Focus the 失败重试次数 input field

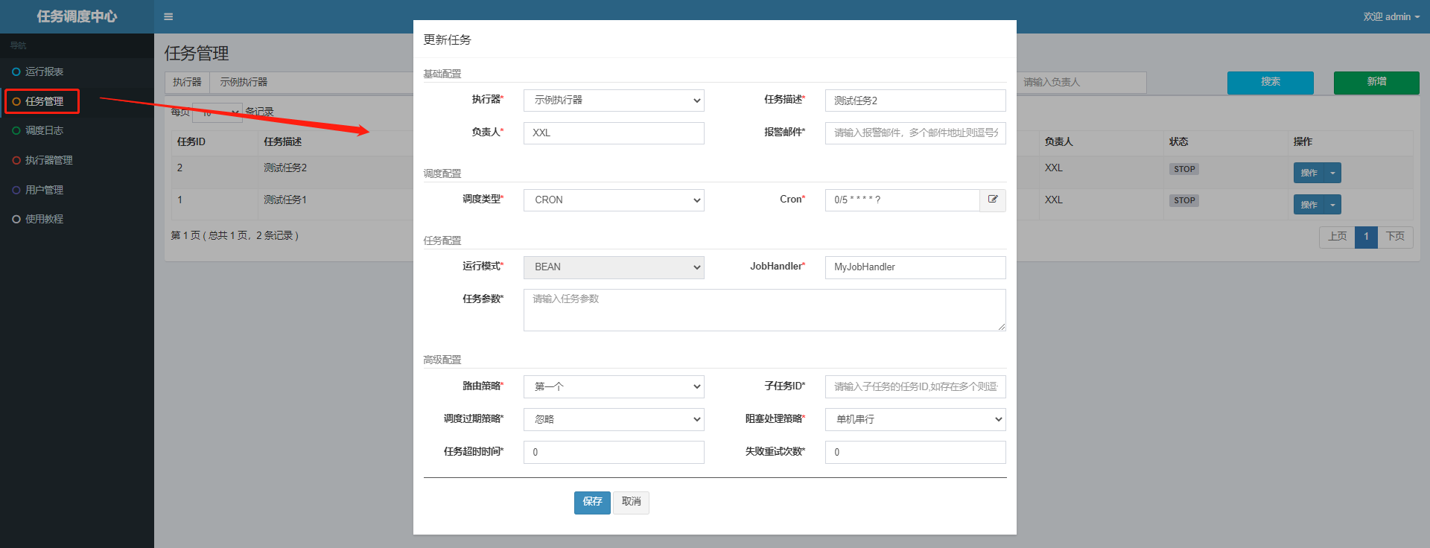[x=915, y=452]
